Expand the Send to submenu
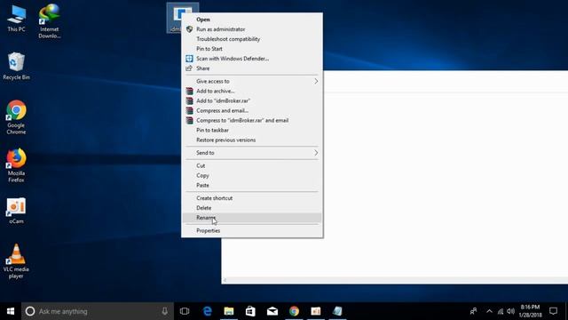Viewport: 568px width, 320px height. (251, 153)
